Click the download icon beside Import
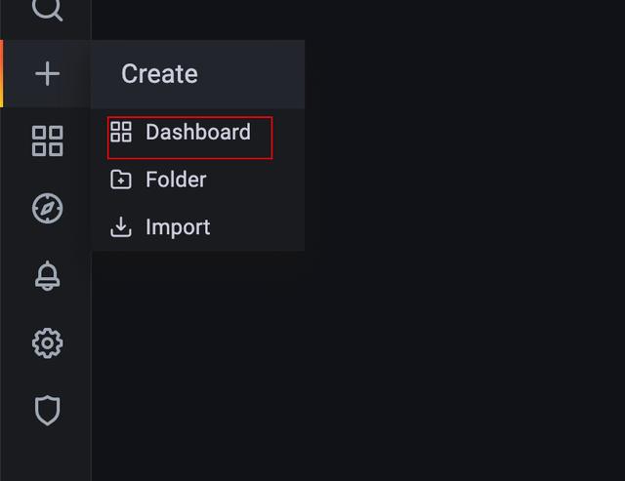Screen dimensions: 625x481 pyautogui.click(x=121, y=227)
